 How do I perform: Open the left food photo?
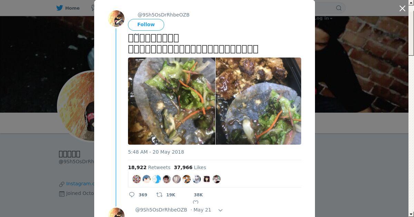click(x=171, y=101)
